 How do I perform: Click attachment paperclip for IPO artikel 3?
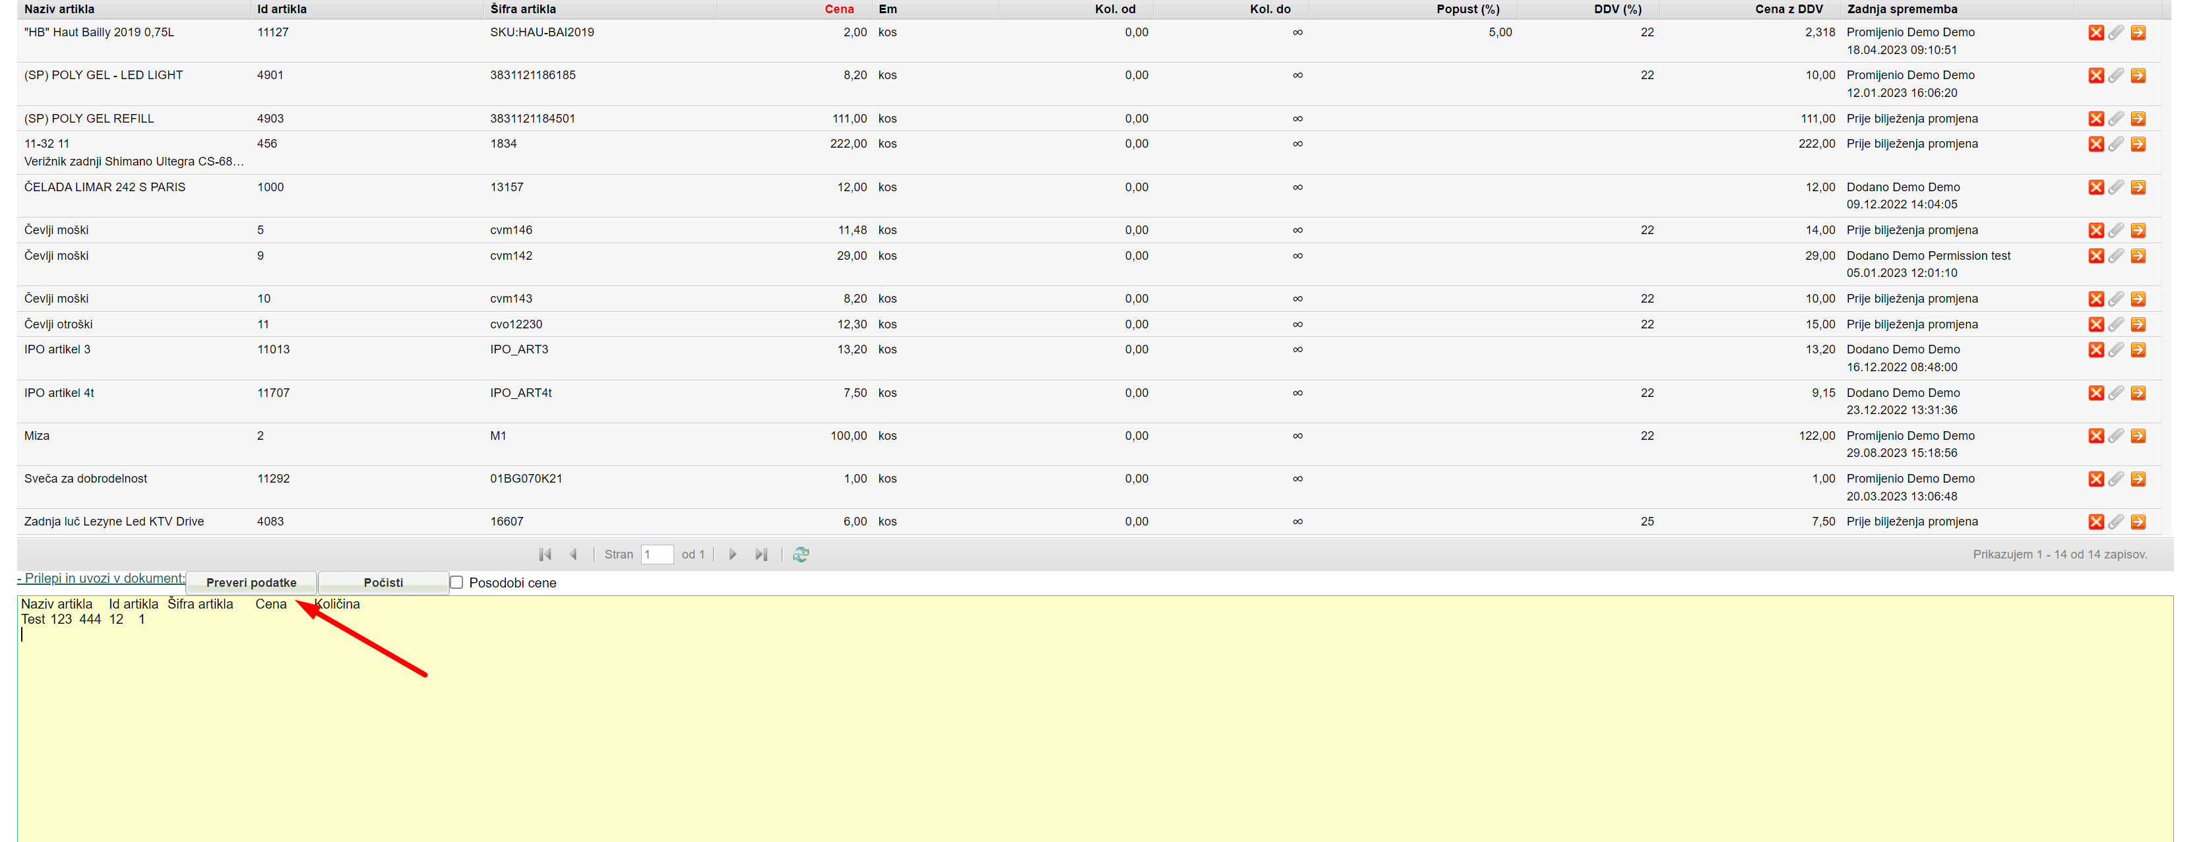click(2115, 350)
